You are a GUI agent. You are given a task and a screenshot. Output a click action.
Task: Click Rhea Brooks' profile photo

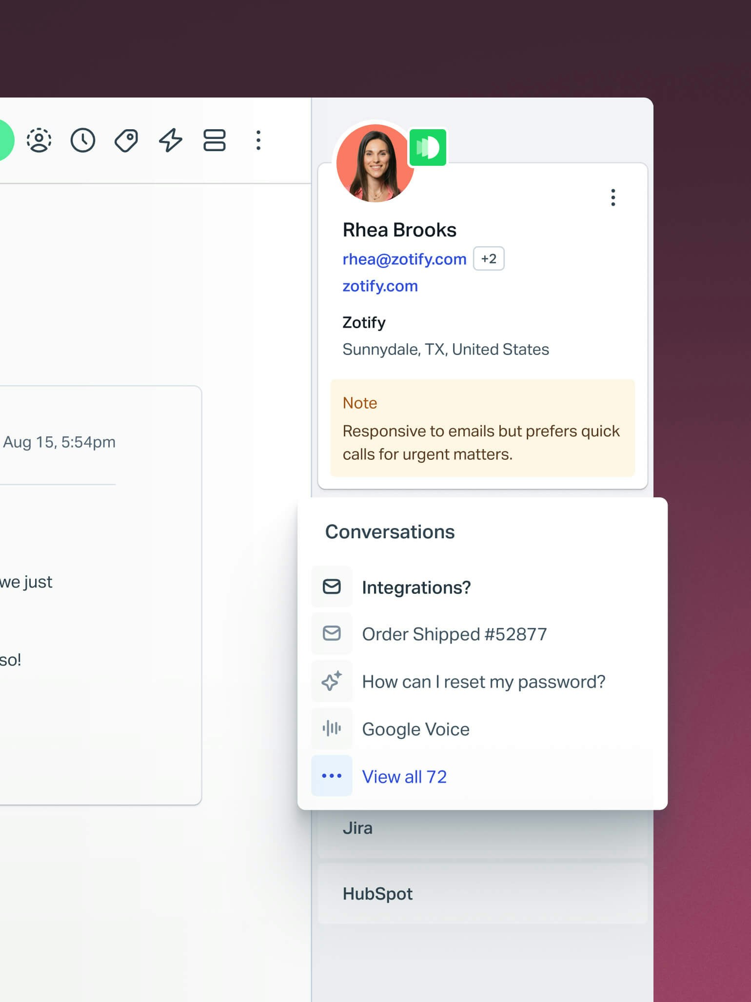point(375,163)
